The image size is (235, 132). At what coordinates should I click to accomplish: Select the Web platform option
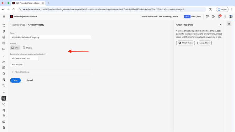point(15,48)
